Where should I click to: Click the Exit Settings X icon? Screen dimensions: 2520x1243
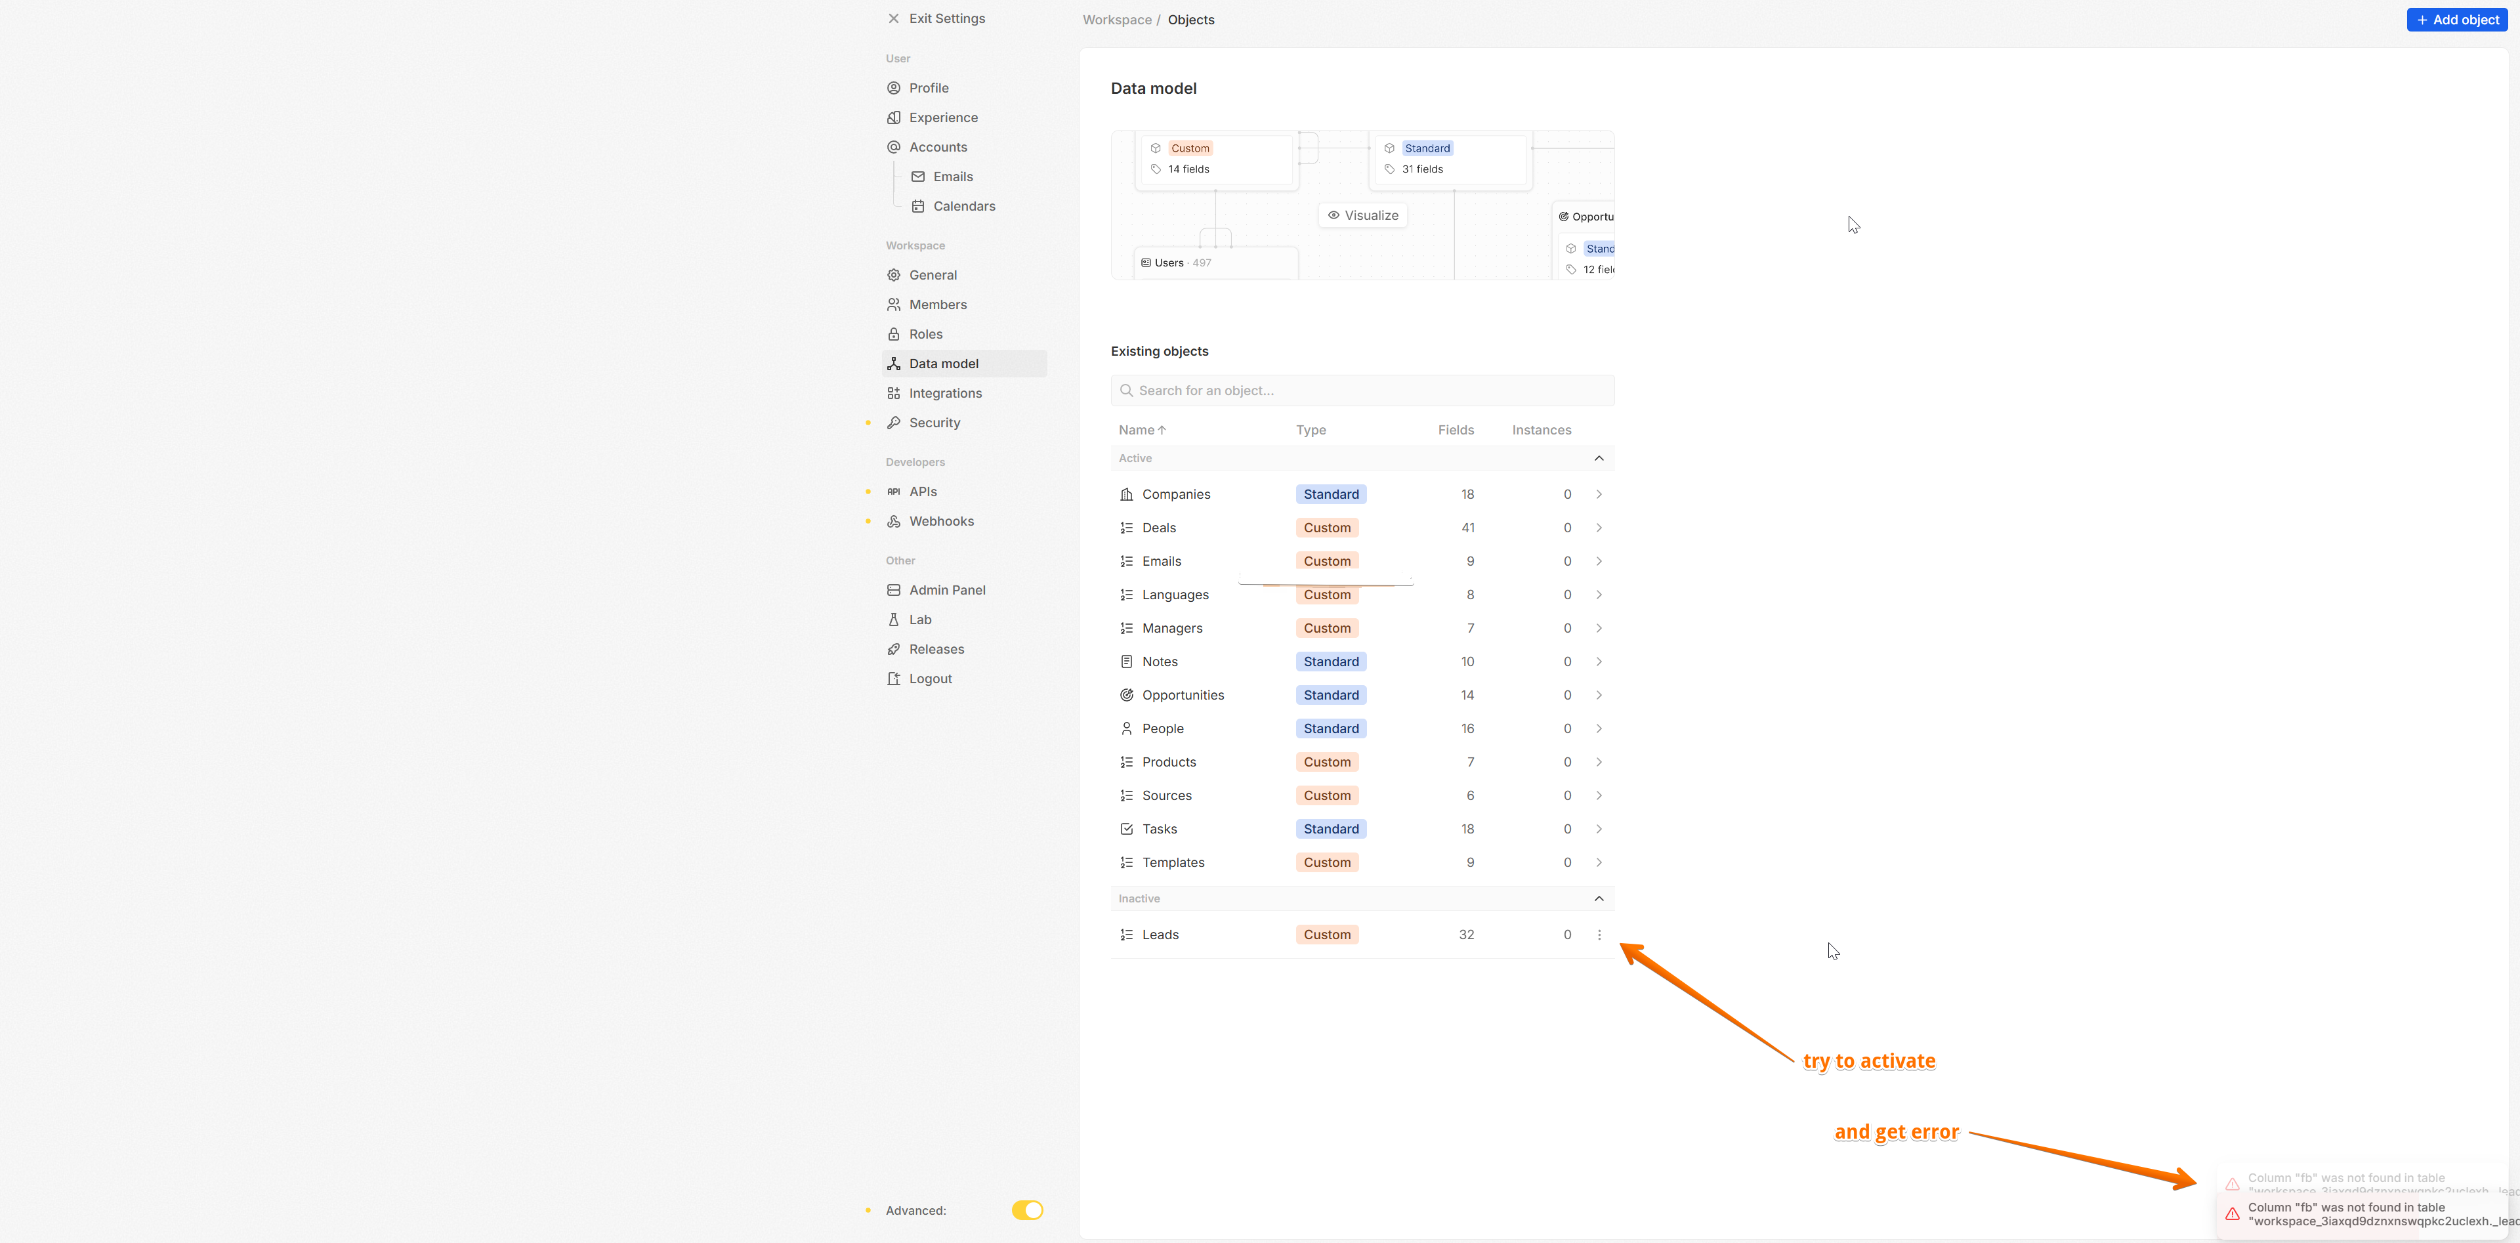tap(893, 18)
